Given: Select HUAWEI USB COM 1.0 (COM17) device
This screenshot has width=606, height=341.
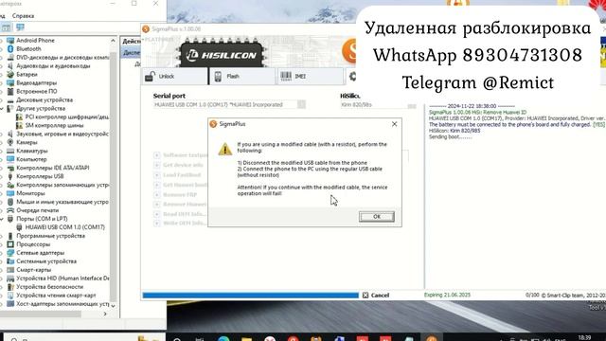Looking at the screenshot, I should (65, 227).
